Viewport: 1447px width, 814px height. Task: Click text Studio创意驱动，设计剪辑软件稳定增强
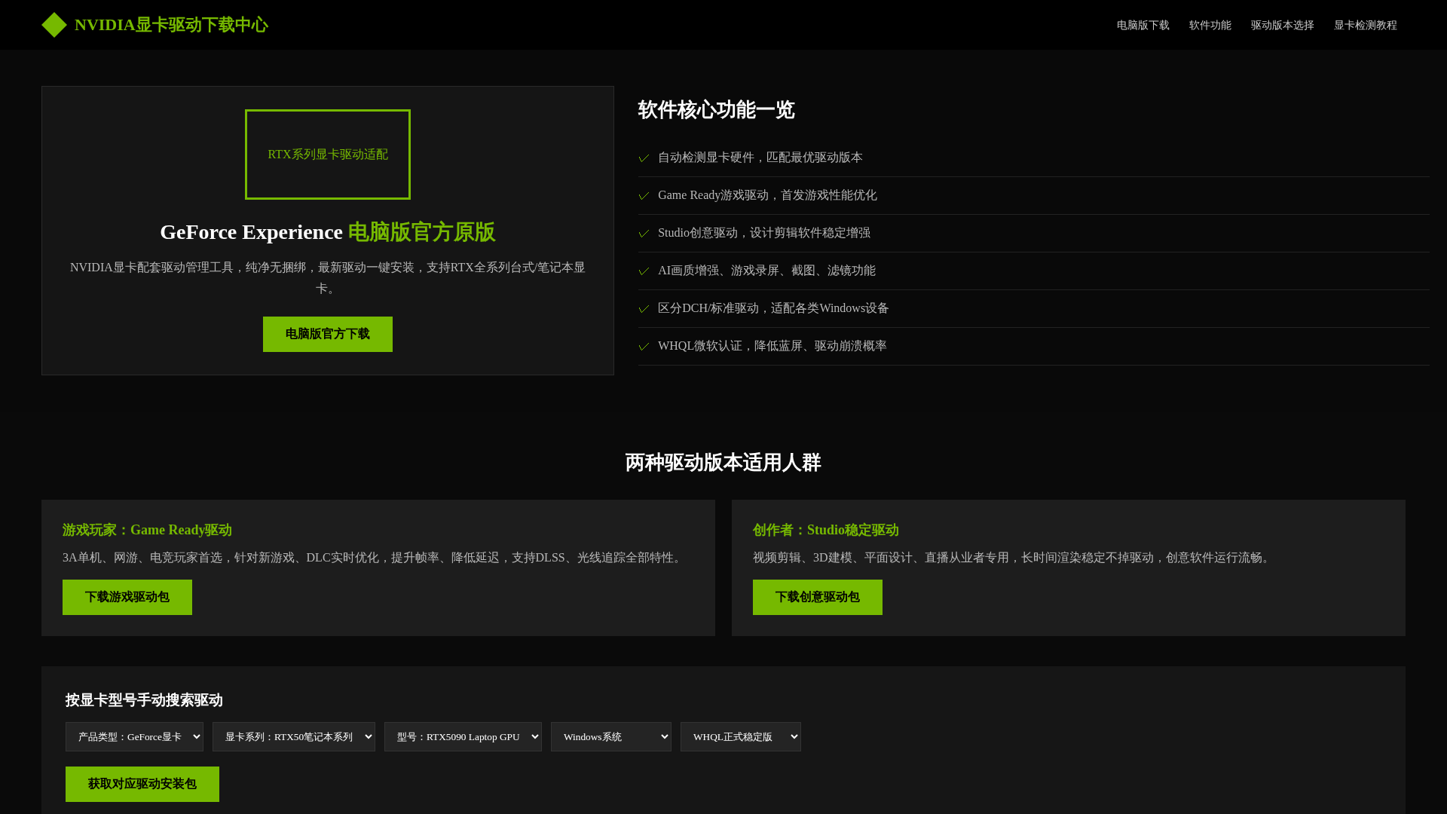[764, 233]
